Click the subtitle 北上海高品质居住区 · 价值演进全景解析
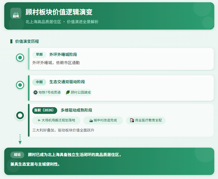218x179 pixels. 62,22
